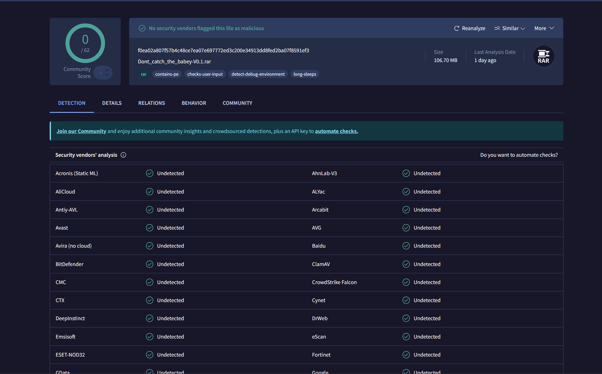Click the CrowdStrike Falcon checkmark icon

pyautogui.click(x=406, y=282)
